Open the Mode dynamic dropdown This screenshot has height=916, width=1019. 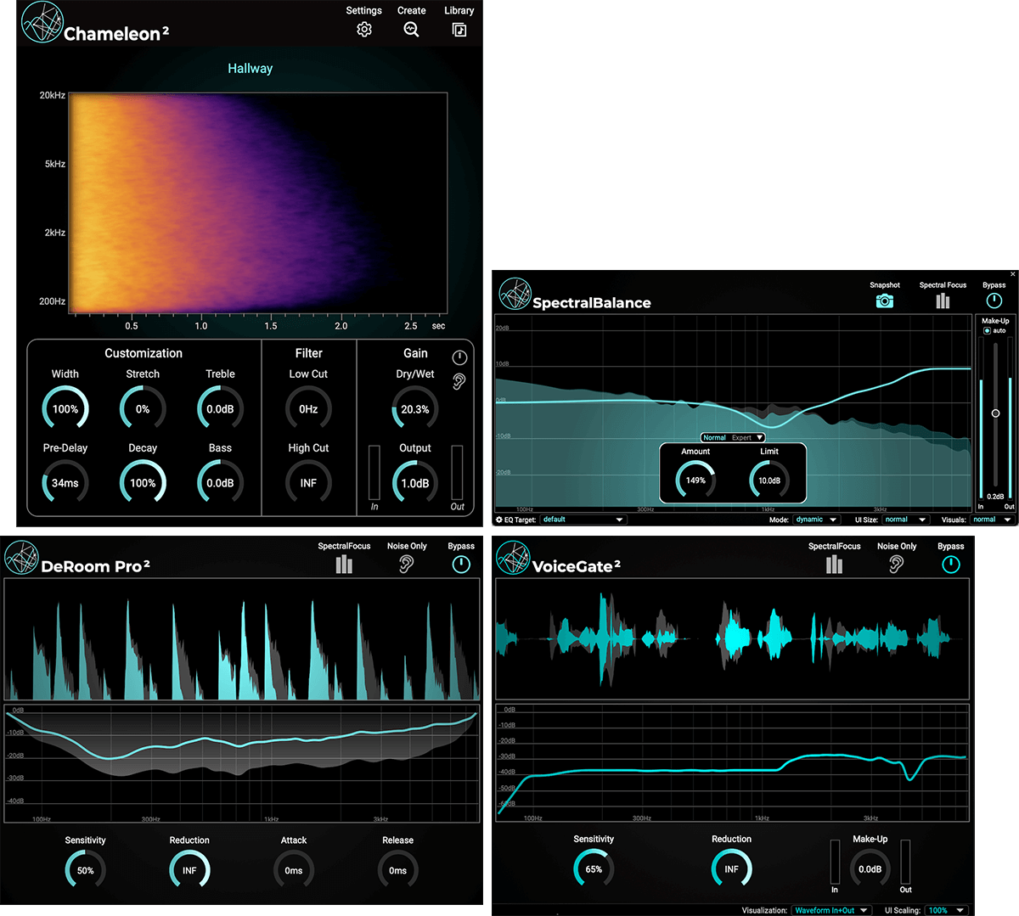pos(817,520)
